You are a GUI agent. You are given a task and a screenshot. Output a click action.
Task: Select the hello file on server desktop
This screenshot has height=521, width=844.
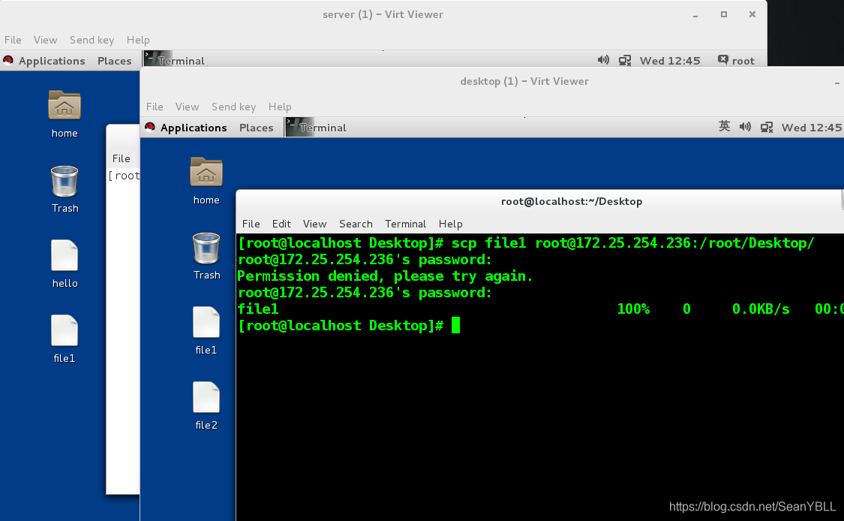(x=65, y=255)
